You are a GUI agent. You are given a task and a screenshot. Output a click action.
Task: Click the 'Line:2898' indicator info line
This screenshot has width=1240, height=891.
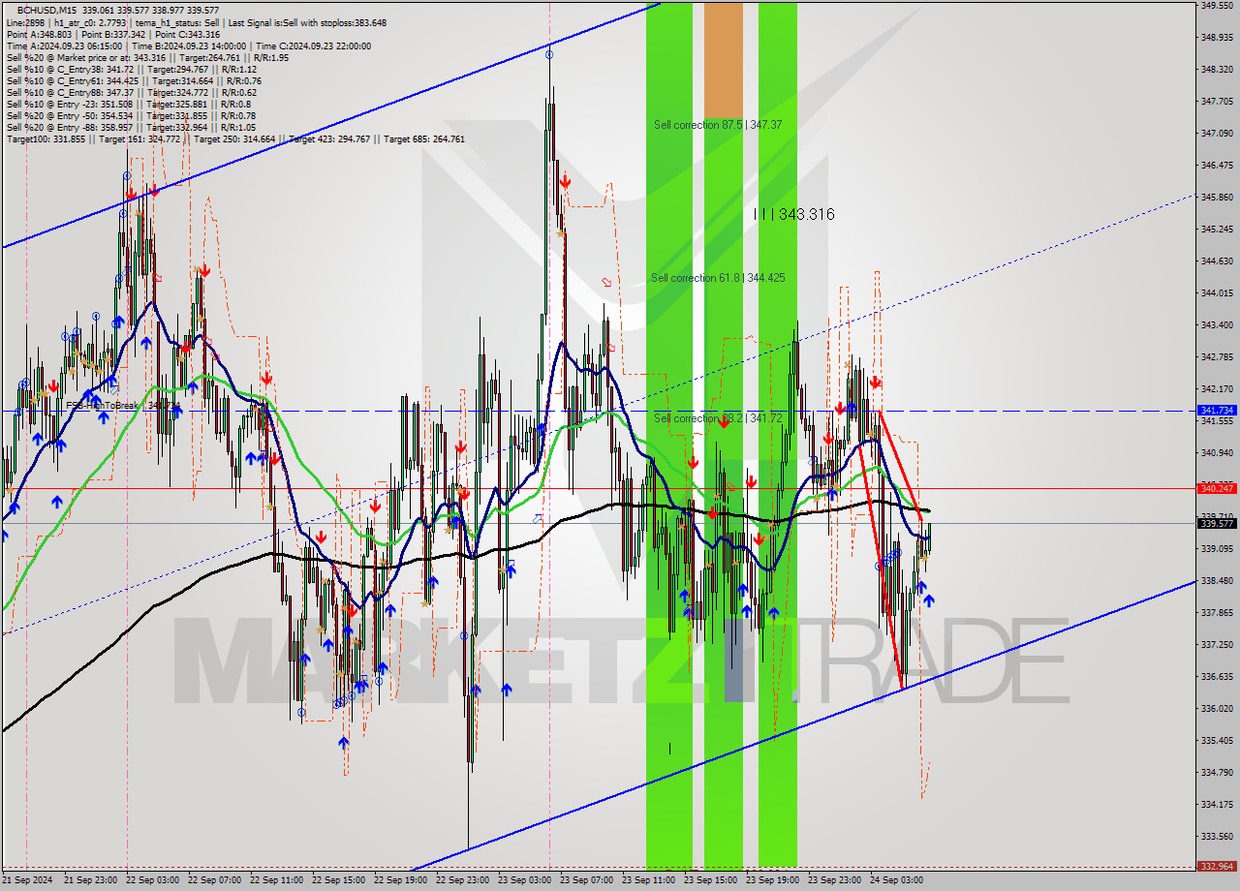196,22
